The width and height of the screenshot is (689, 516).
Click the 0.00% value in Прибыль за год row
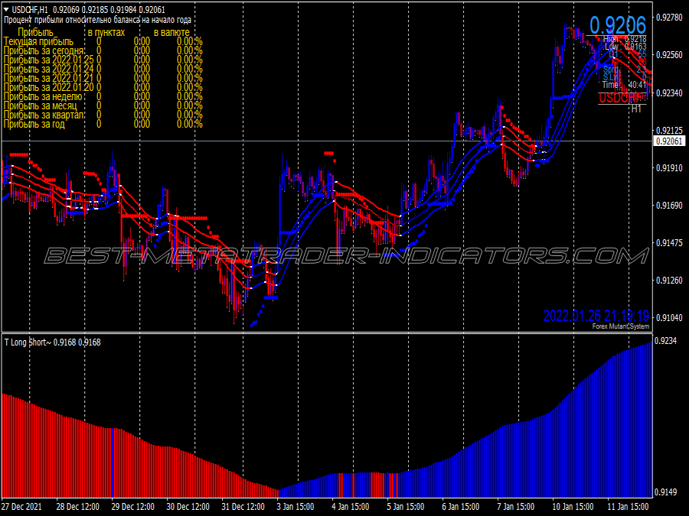pos(189,124)
